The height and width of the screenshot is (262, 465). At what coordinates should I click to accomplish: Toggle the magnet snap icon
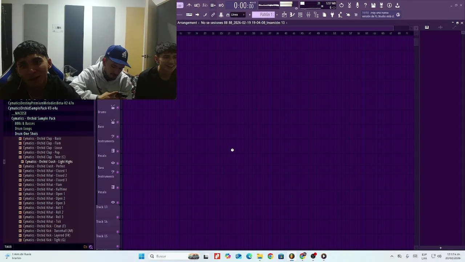coord(228,15)
